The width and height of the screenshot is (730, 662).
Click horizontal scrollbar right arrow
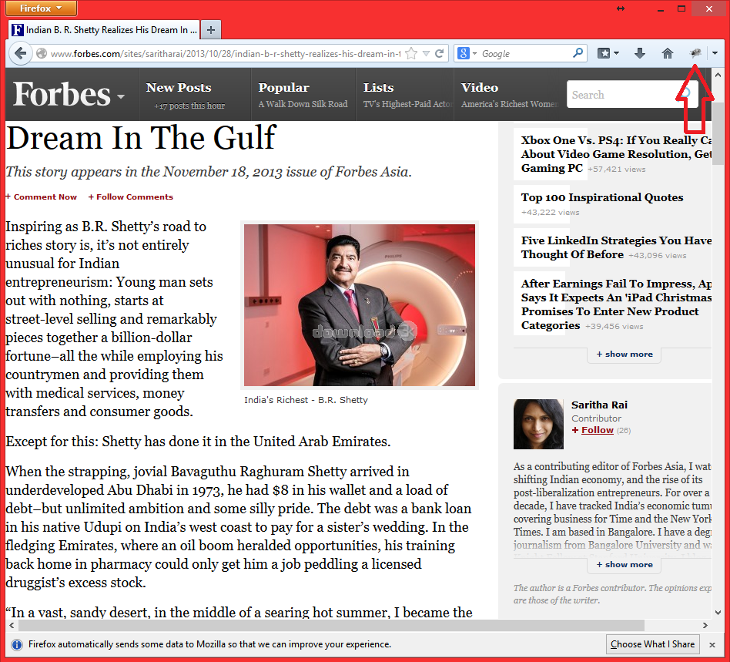[705, 625]
